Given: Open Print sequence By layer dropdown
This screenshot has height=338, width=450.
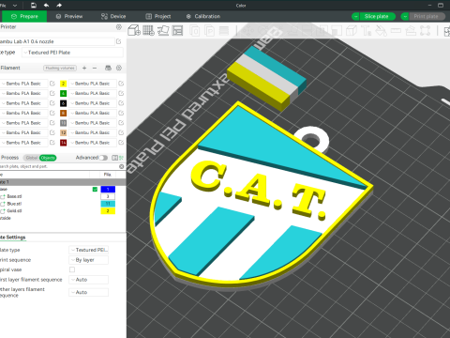Looking at the screenshot, I should point(89,260).
